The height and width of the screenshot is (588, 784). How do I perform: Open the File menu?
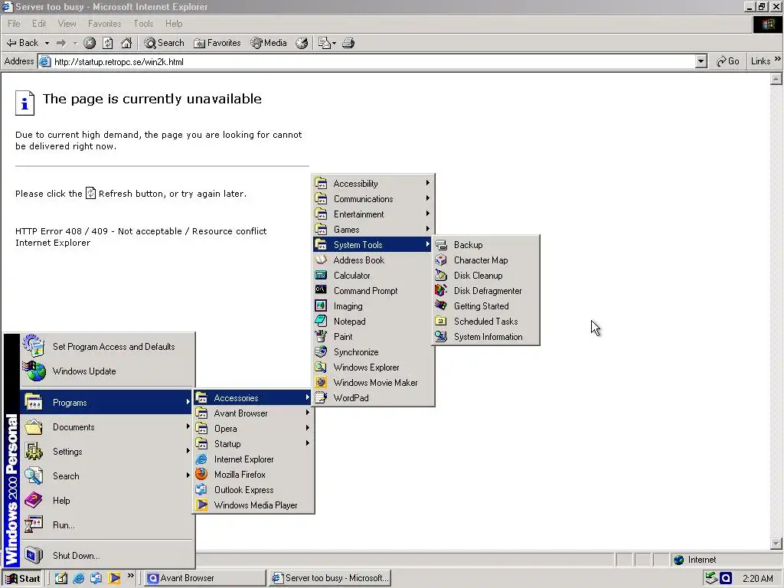(x=14, y=24)
